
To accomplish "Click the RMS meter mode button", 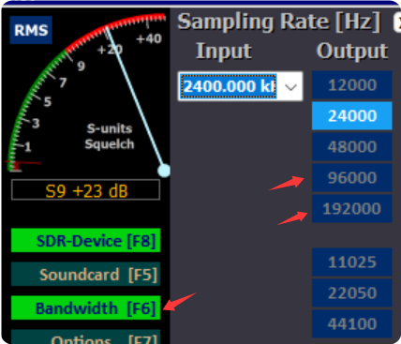I will [31, 30].
